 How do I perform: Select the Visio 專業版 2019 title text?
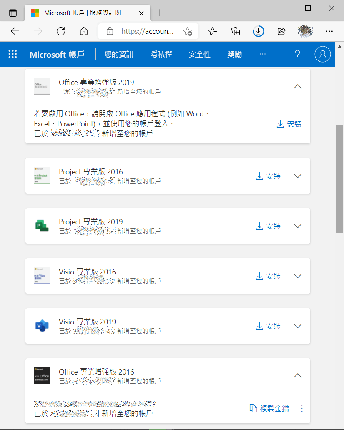pos(88,322)
